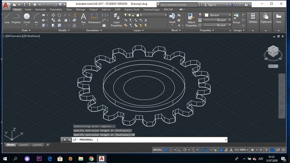
Task: Click the PRESSPULL command line input
Action: 150,140
